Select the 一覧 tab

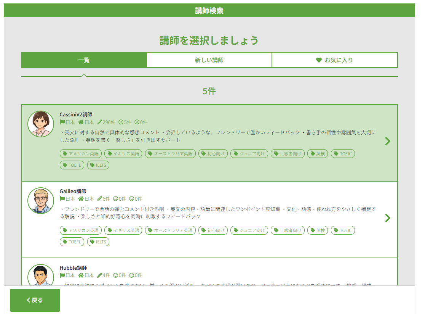point(84,60)
